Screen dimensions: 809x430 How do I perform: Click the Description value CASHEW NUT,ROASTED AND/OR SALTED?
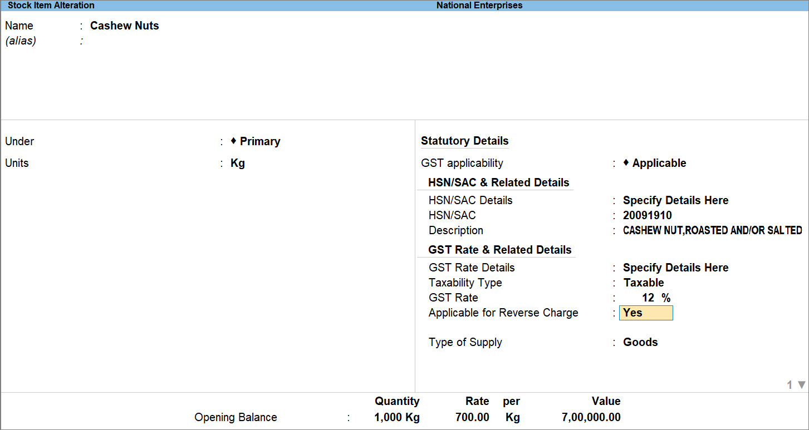point(713,230)
